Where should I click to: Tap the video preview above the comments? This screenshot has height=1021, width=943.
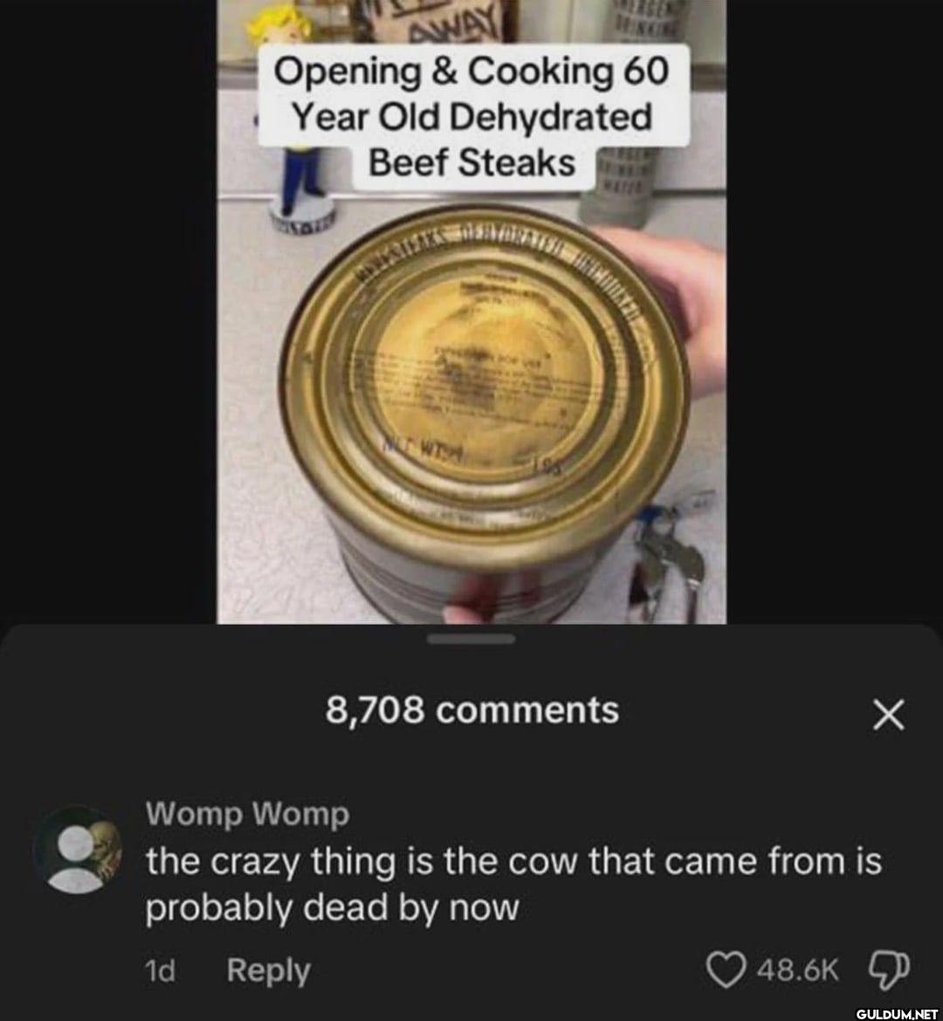coord(471,312)
